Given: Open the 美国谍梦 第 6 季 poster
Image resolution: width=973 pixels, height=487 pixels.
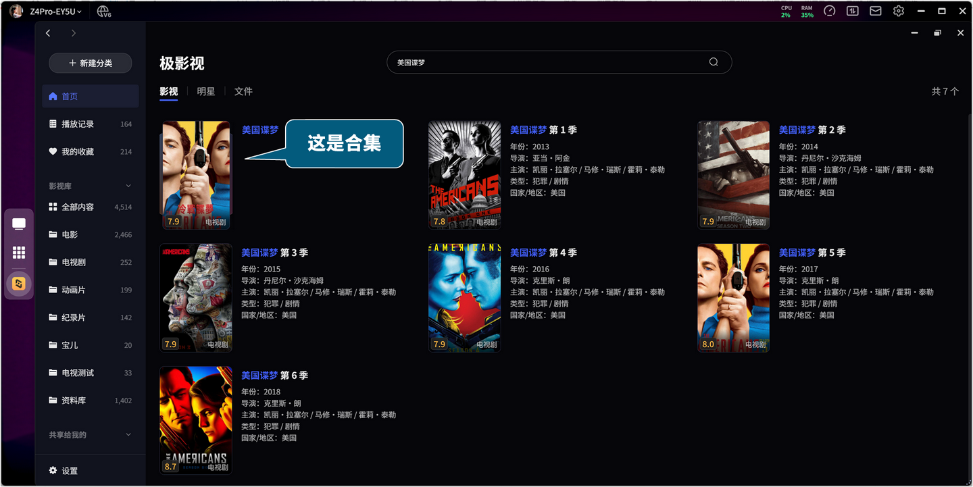Looking at the screenshot, I should pos(196,420).
